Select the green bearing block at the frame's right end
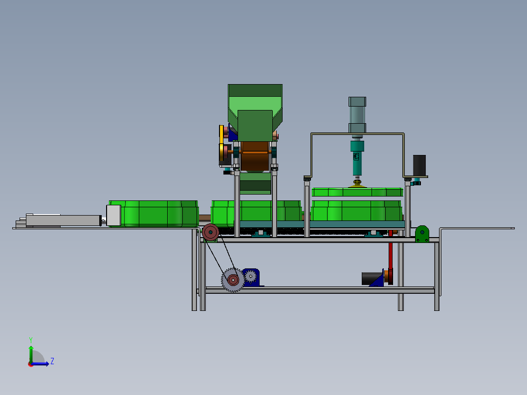The width and height of the screenshot is (527, 395). [x=422, y=234]
